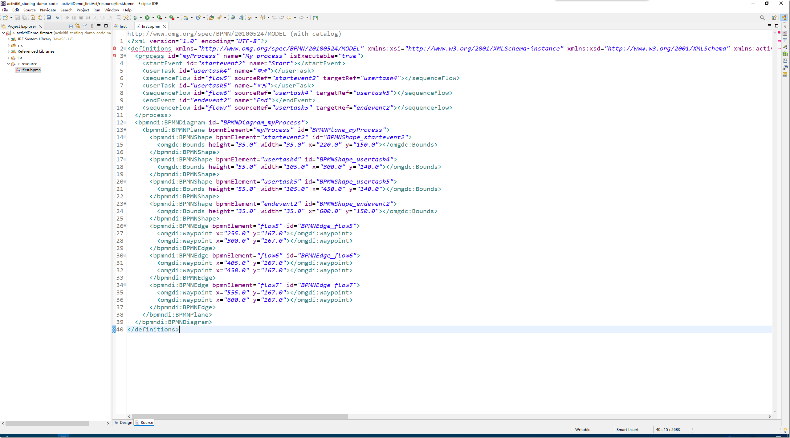This screenshot has width=790, height=438.
Task: Click the Save icon in toolbar
Action: pos(17,18)
